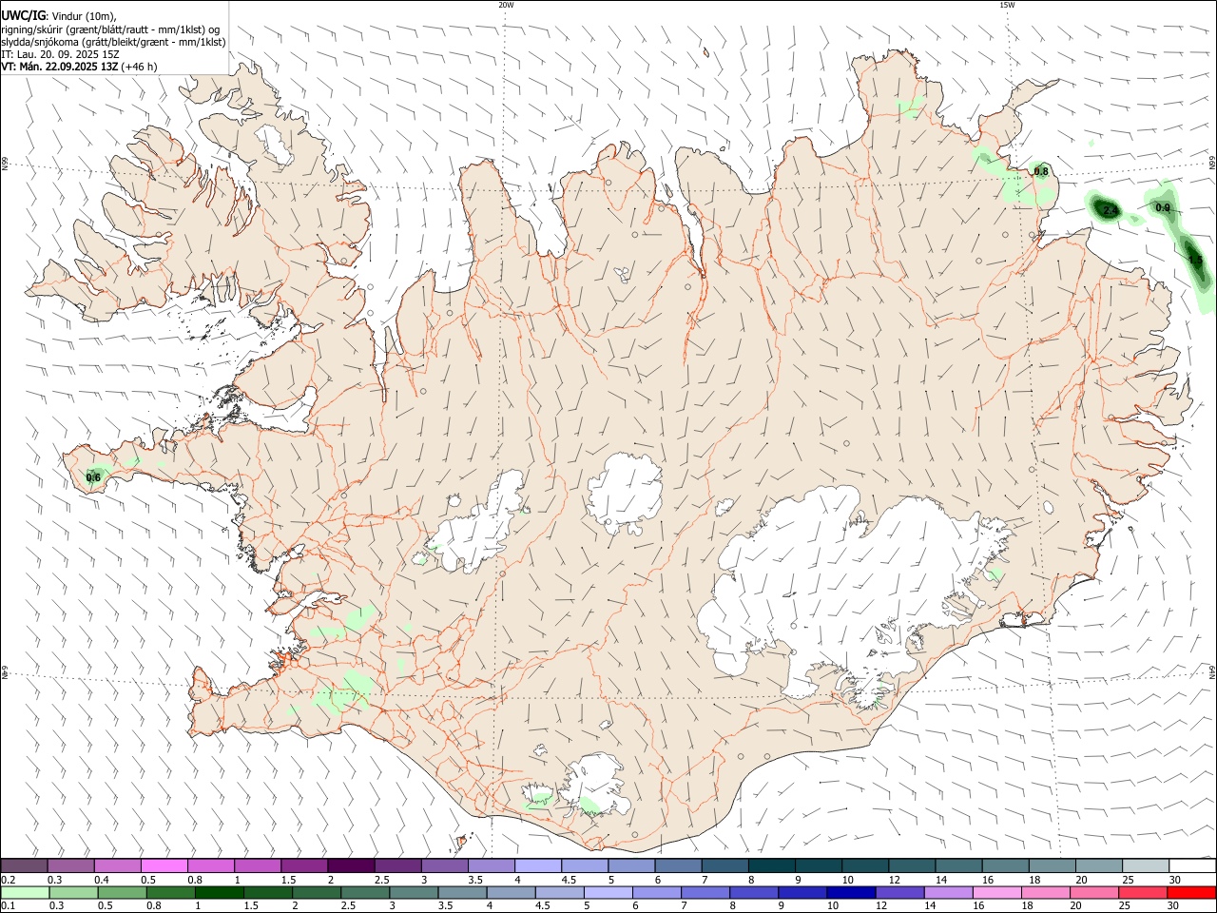
Task: Click the 'slydda/snjókoma' legend description line
Action: [x=113, y=42]
